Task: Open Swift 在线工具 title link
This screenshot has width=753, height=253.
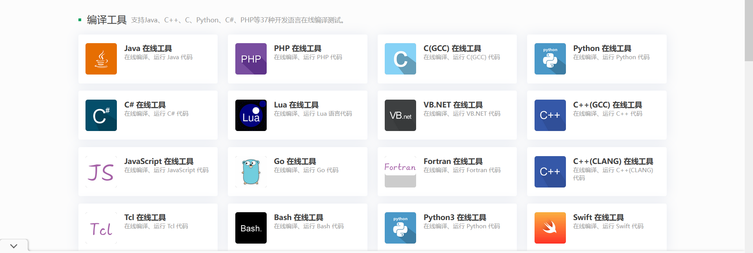Action: click(x=598, y=218)
